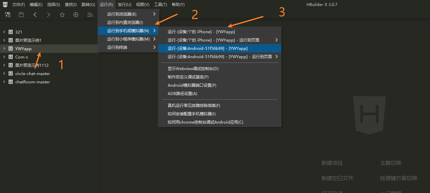Image resolution: width=430 pixels, height=193 pixels.
Task: Click the 新建项目 link
Action: [332, 163]
